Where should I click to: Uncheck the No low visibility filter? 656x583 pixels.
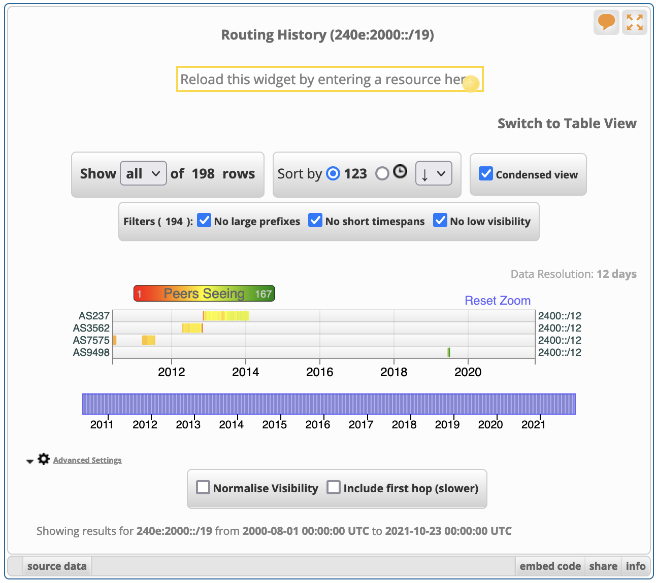pos(440,221)
